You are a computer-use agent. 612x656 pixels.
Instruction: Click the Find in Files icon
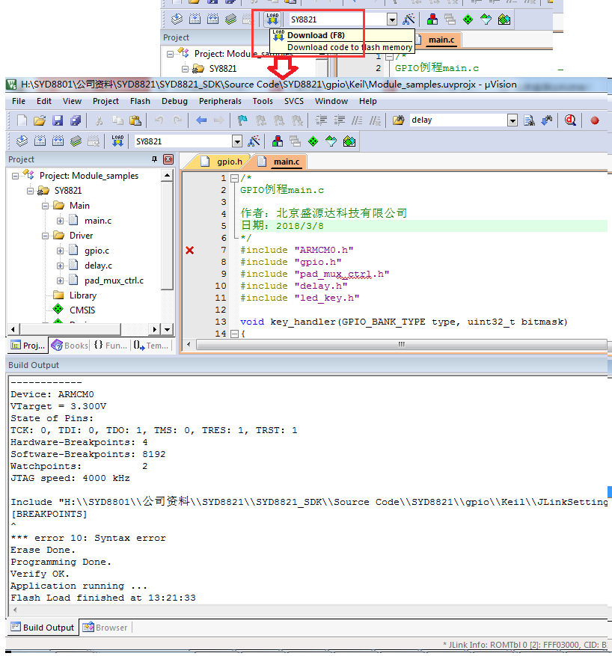(x=398, y=120)
